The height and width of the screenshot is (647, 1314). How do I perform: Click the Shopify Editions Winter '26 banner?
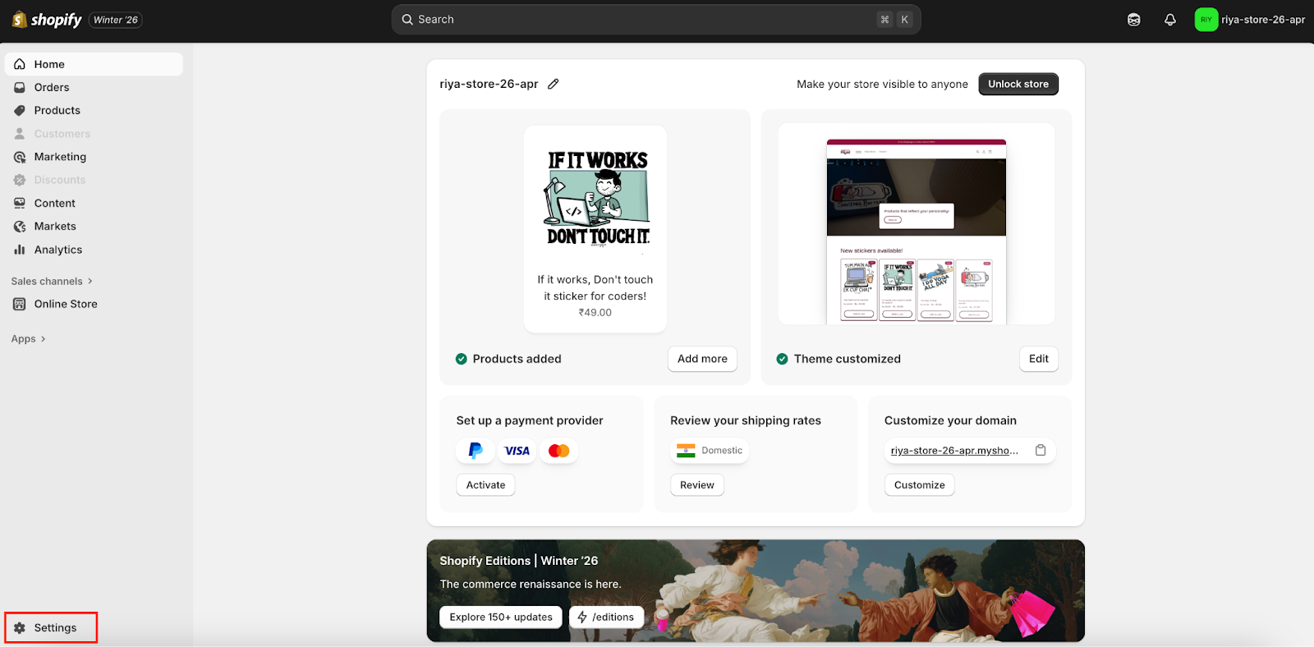(756, 590)
